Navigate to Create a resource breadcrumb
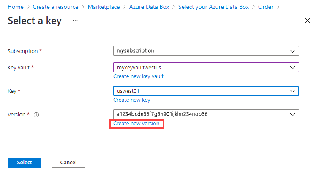Screen dimensions: 319x174 point(55,7)
